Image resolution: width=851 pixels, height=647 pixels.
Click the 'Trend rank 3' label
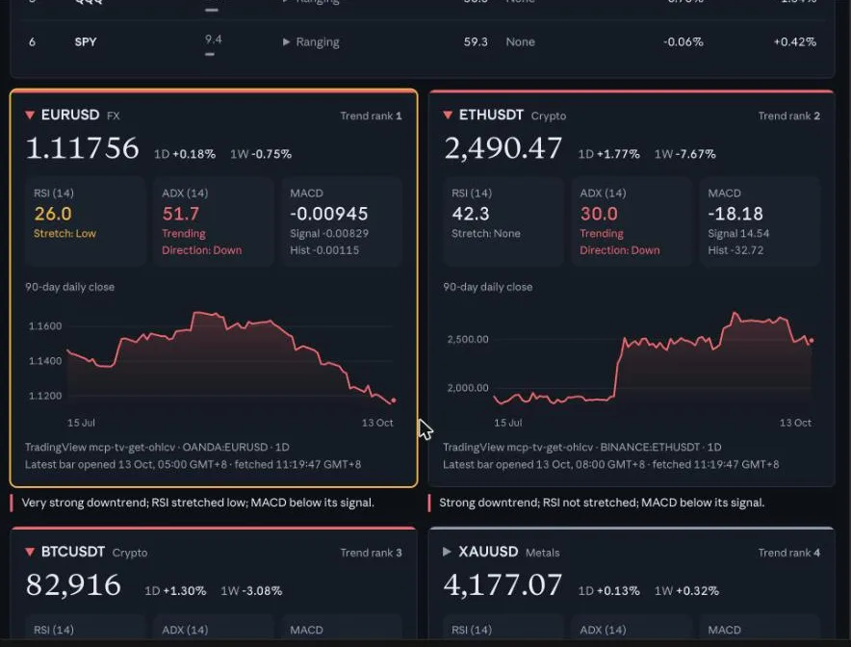[372, 553]
